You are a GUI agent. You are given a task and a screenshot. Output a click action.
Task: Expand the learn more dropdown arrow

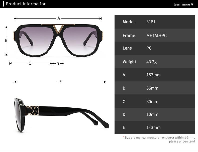[x=192, y=5]
